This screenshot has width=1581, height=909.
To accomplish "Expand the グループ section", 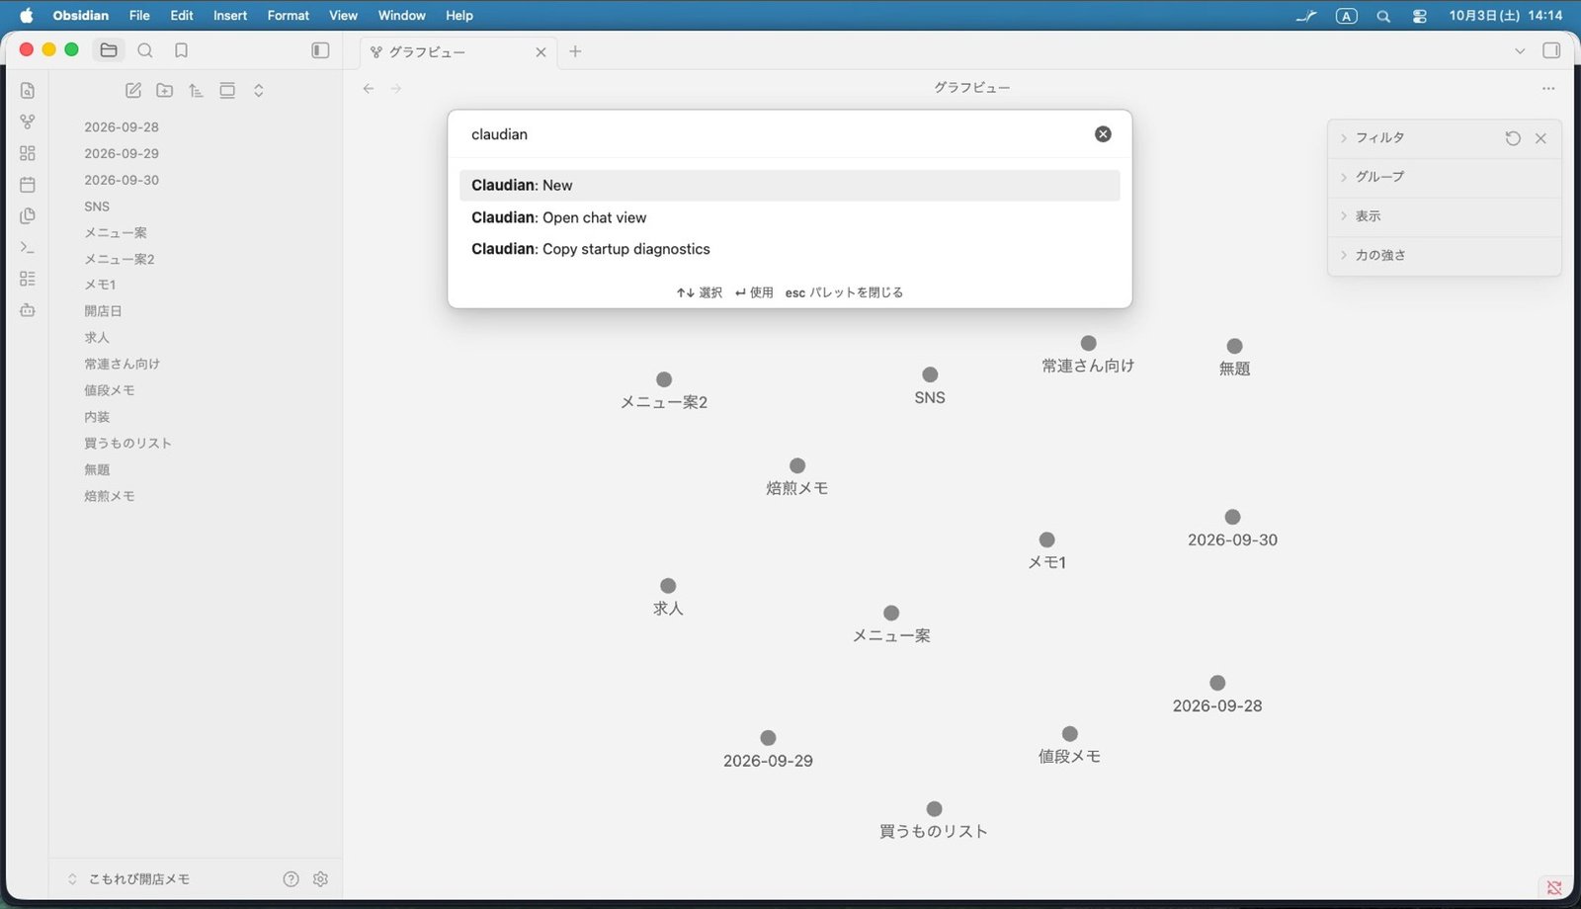I will 1380,176.
